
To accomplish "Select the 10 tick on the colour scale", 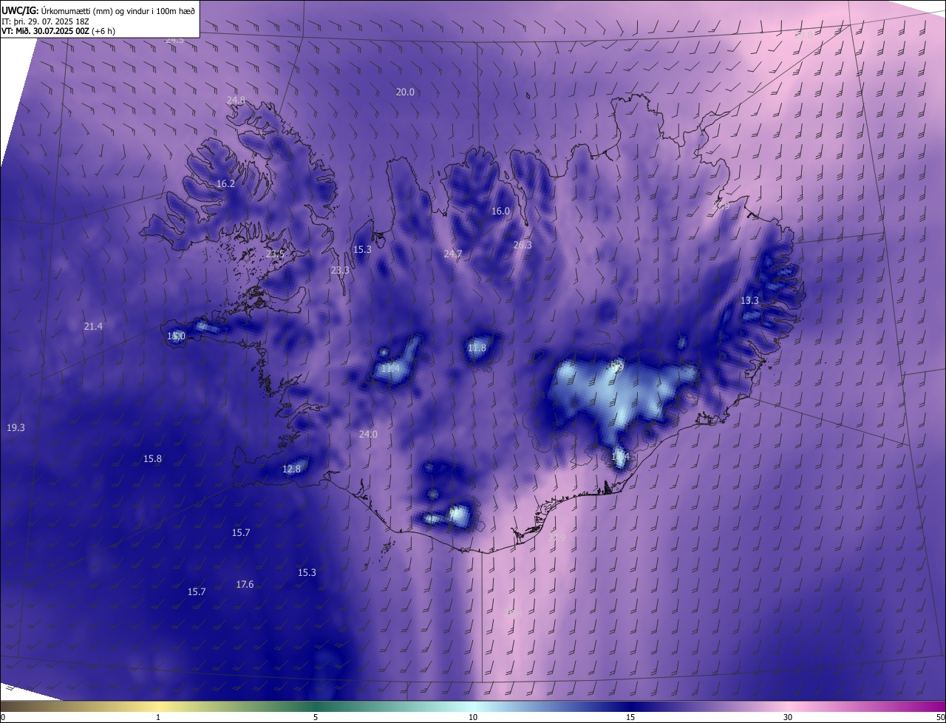I will [x=473, y=718].
